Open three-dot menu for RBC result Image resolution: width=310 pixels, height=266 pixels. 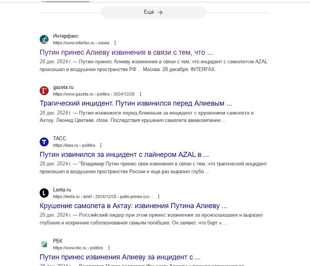109,248
